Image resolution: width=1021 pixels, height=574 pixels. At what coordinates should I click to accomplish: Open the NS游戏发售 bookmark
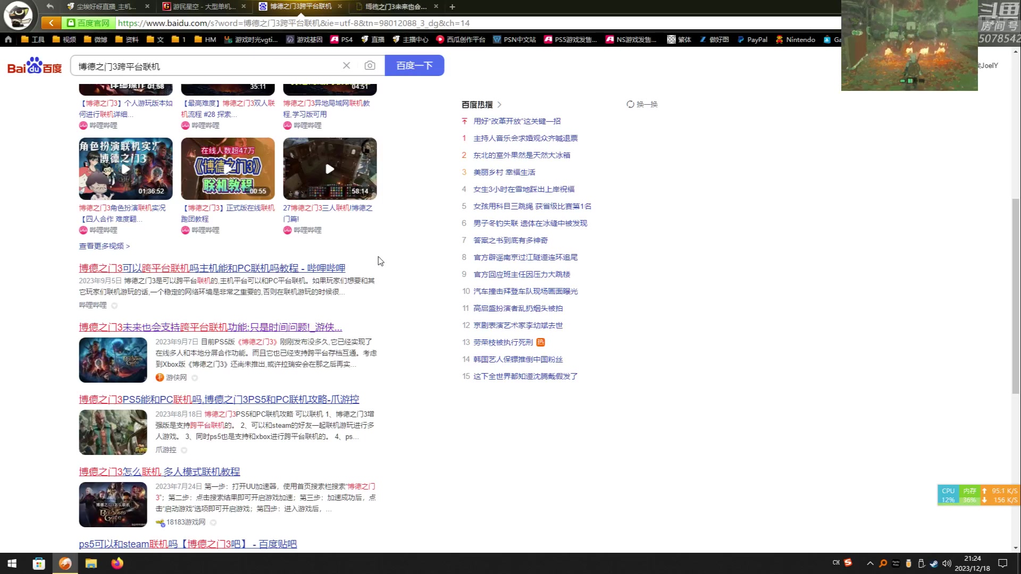(x=631, y=39)
